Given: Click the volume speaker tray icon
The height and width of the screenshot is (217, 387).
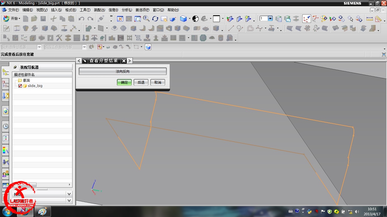Looking at the screenshot, I should [x=357, y=211].
